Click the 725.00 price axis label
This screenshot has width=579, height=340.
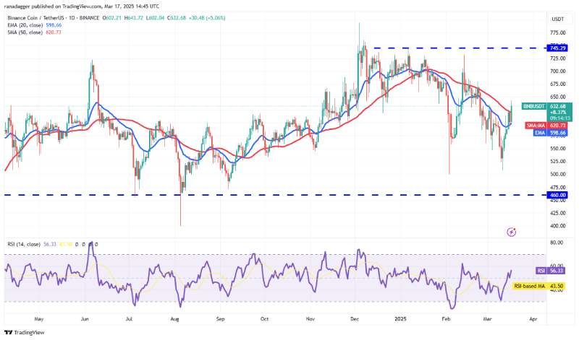coord(558,58)
